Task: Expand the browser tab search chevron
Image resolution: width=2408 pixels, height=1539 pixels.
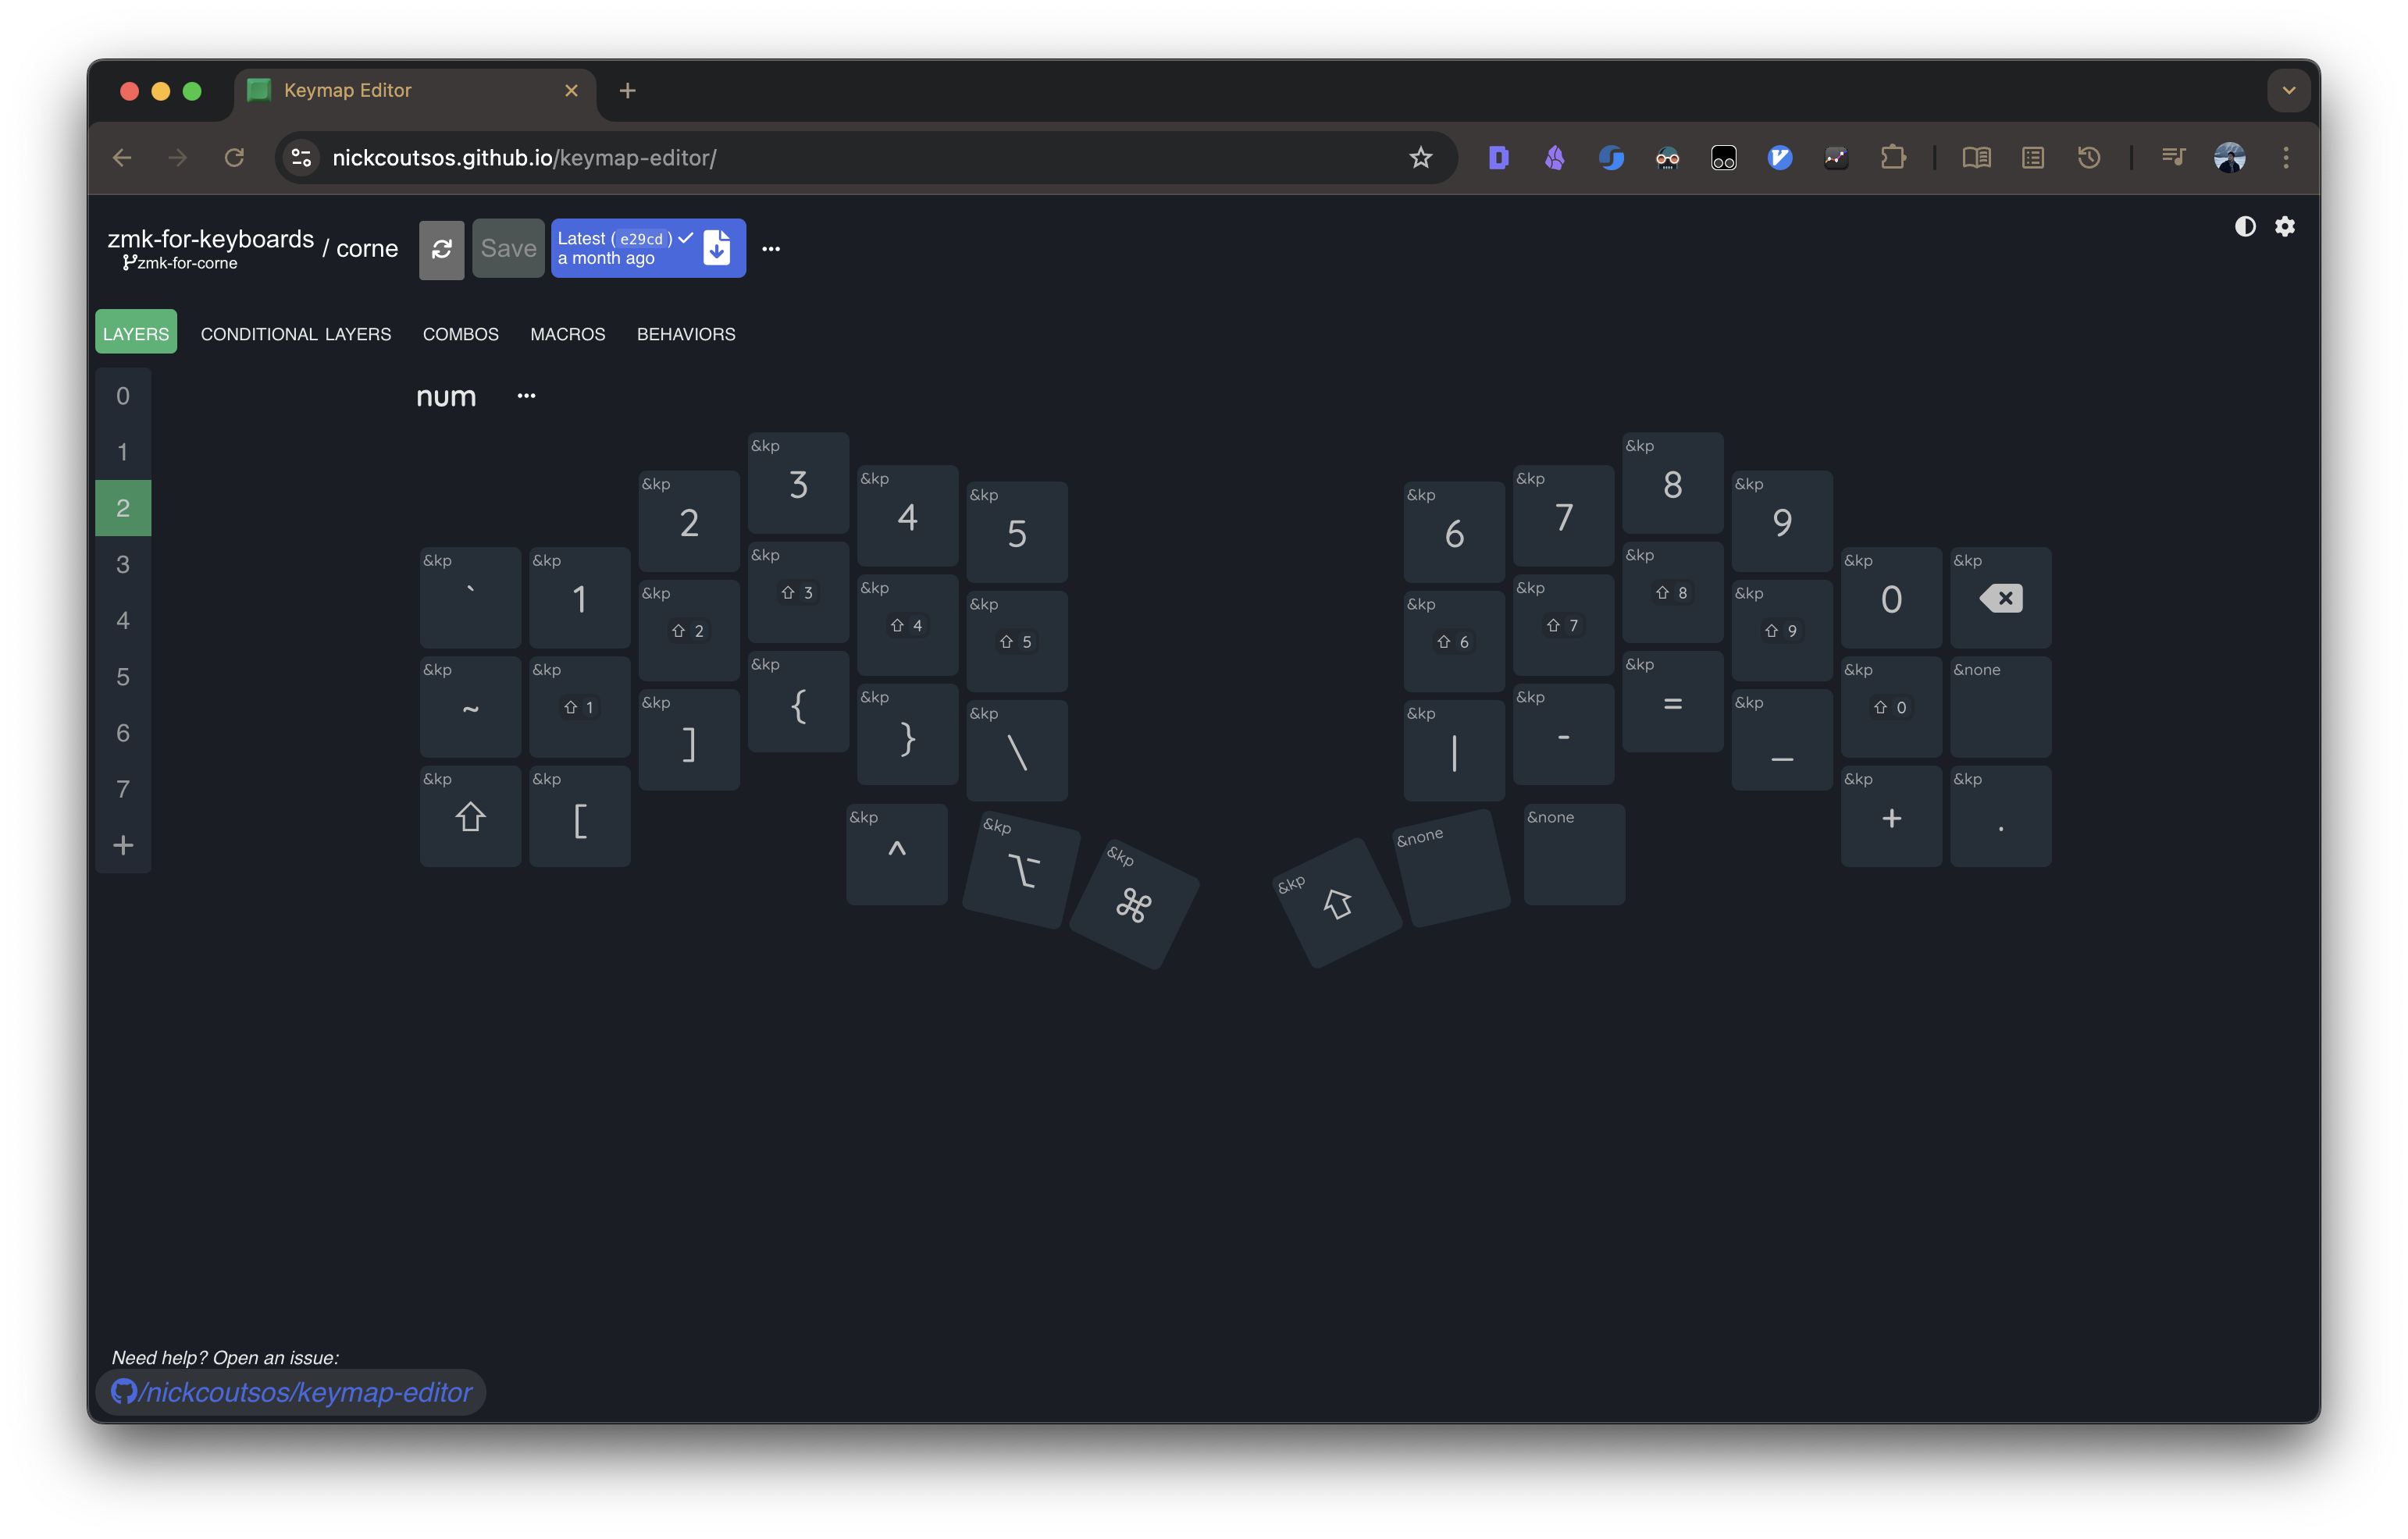Action: 2288,91
